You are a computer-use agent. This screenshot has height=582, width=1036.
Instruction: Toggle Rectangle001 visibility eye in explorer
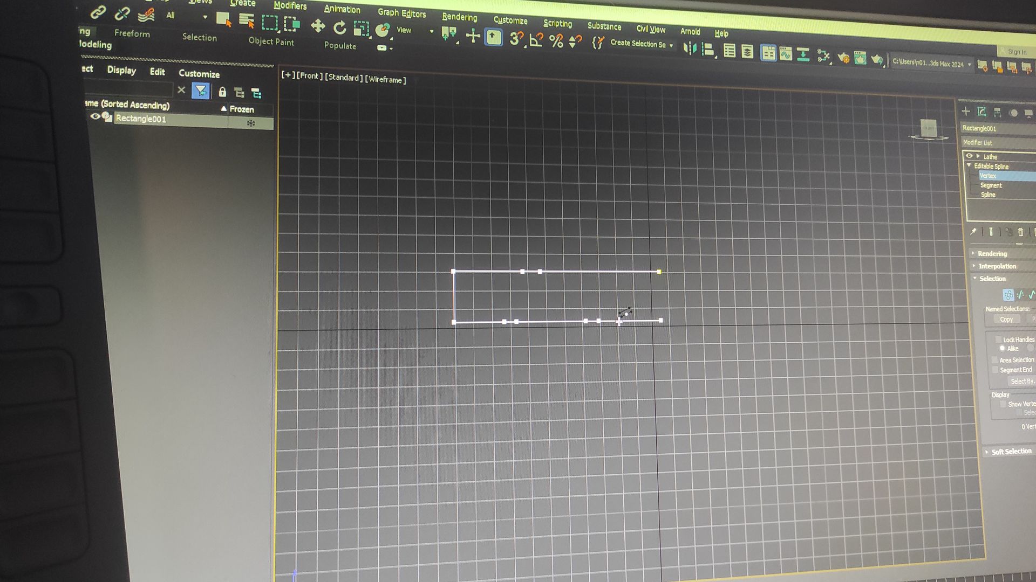95,116
